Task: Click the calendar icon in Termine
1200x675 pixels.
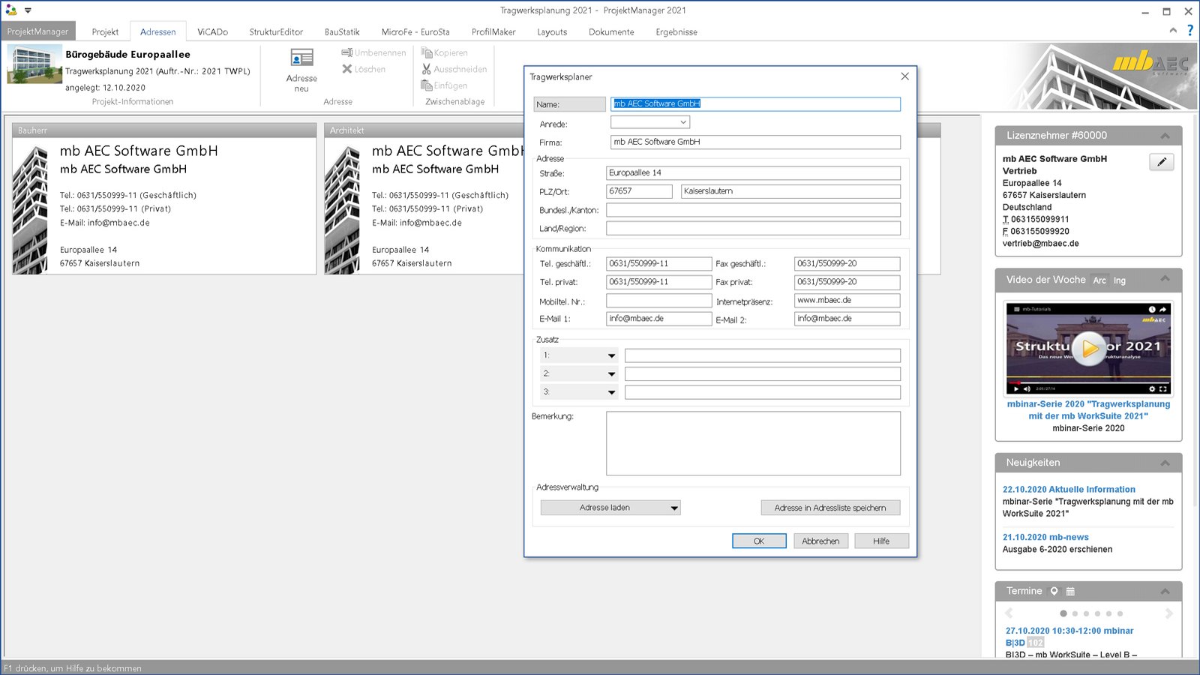Action: pos(1070,591)
